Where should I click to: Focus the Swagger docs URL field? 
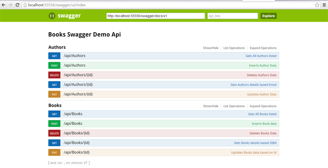pos(156,16)
